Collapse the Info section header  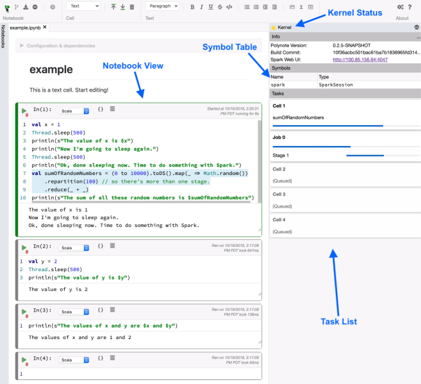pyautogui.click(x=345, y=37)
